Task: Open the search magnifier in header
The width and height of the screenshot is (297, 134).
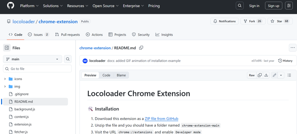Action: coord(239,6)
